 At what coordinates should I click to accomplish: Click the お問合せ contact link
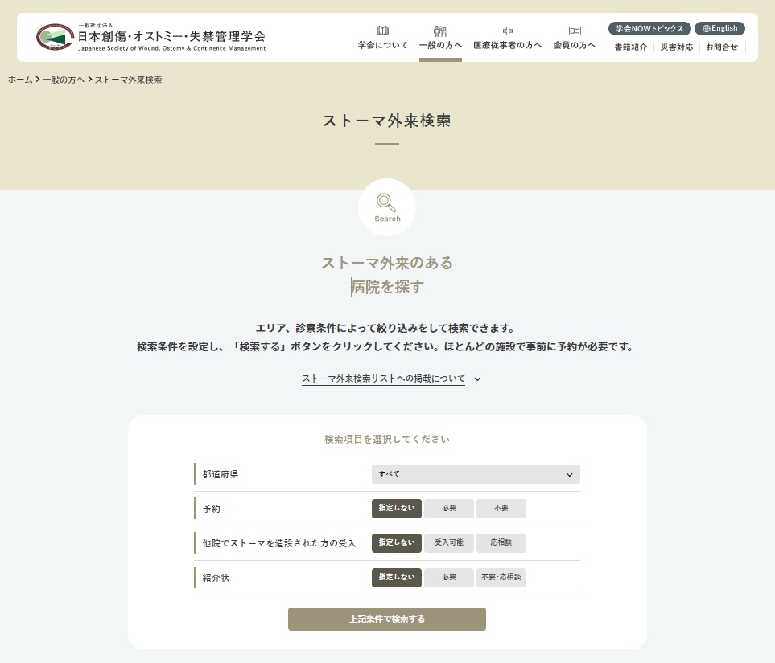click(x=722, y=47)
